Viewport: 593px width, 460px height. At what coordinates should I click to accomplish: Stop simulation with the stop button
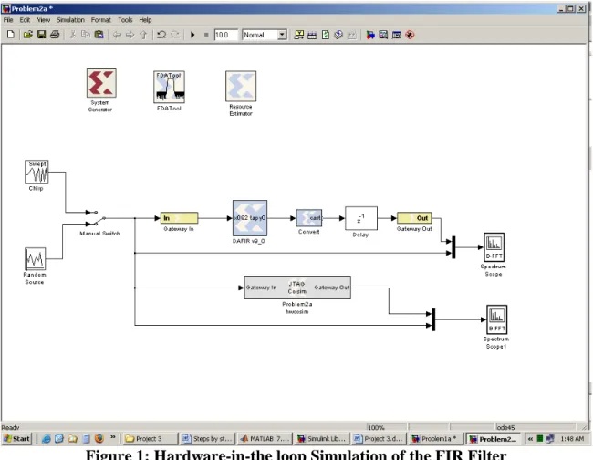[x=206, y=35]
